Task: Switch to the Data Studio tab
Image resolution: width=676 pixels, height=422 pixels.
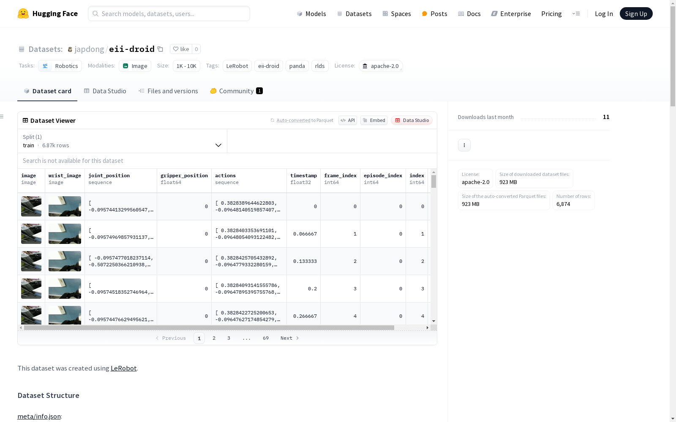Action: point(105,91)
